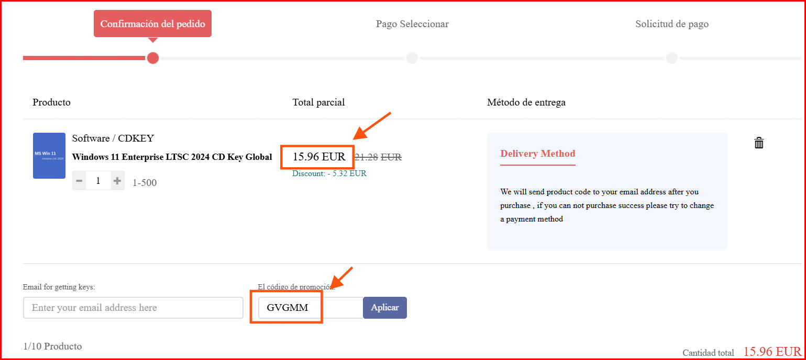Go to Pago Seleccionar step
Screen dimensions: 806x360
tap(412, 24)
